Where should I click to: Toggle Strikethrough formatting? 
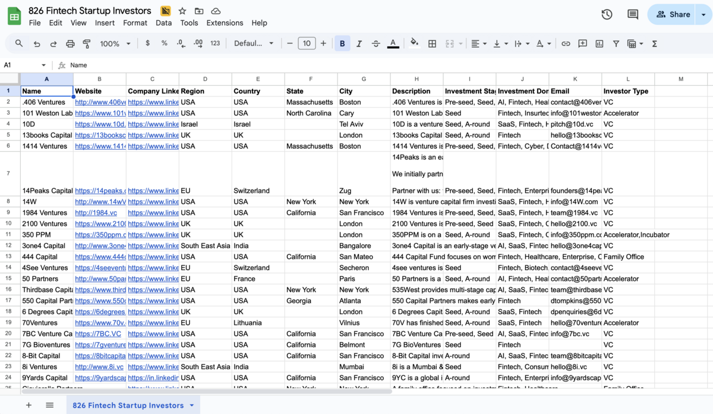376,43
